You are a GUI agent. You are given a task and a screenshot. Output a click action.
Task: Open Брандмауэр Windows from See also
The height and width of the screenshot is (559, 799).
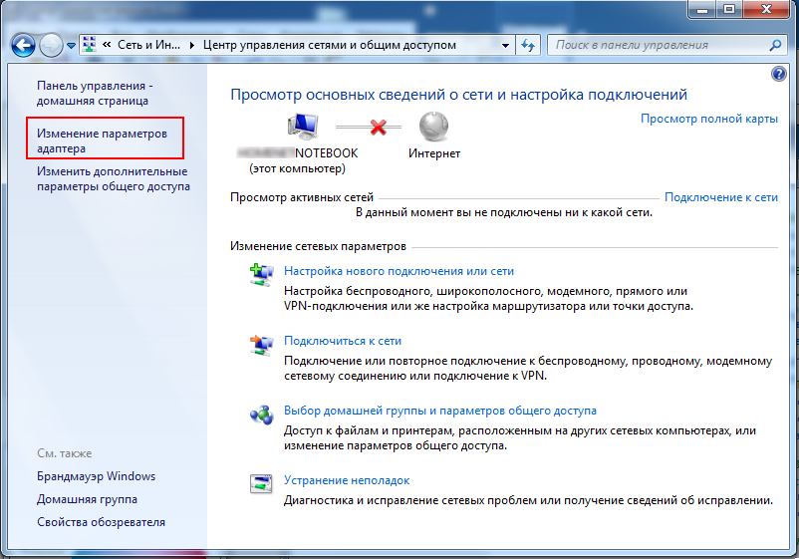tap(96, 476)
